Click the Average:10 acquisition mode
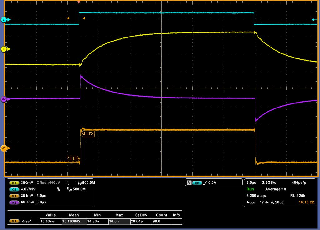Screen dimensions: 320x230 (276, 189)
